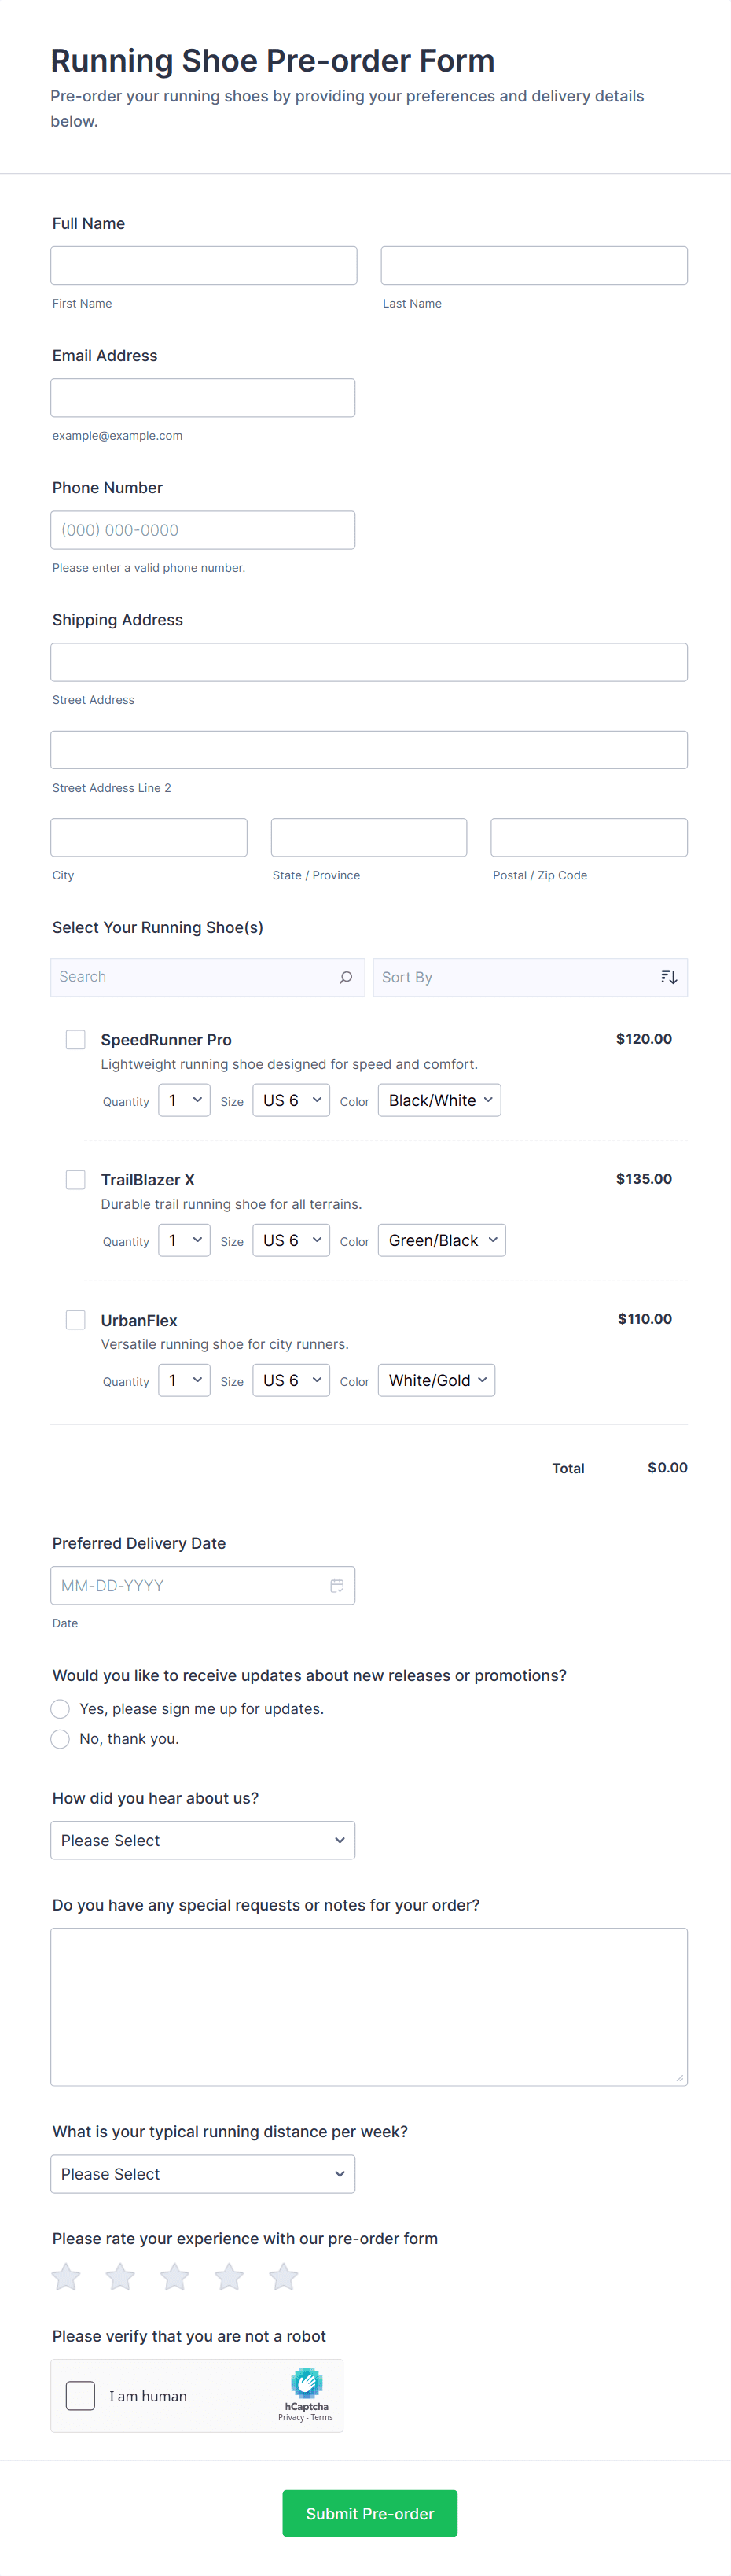This screenshot has width=731, height=2576.
Task: Open TrailBlazer X size dropdown
Action: tap(291, 1240)
